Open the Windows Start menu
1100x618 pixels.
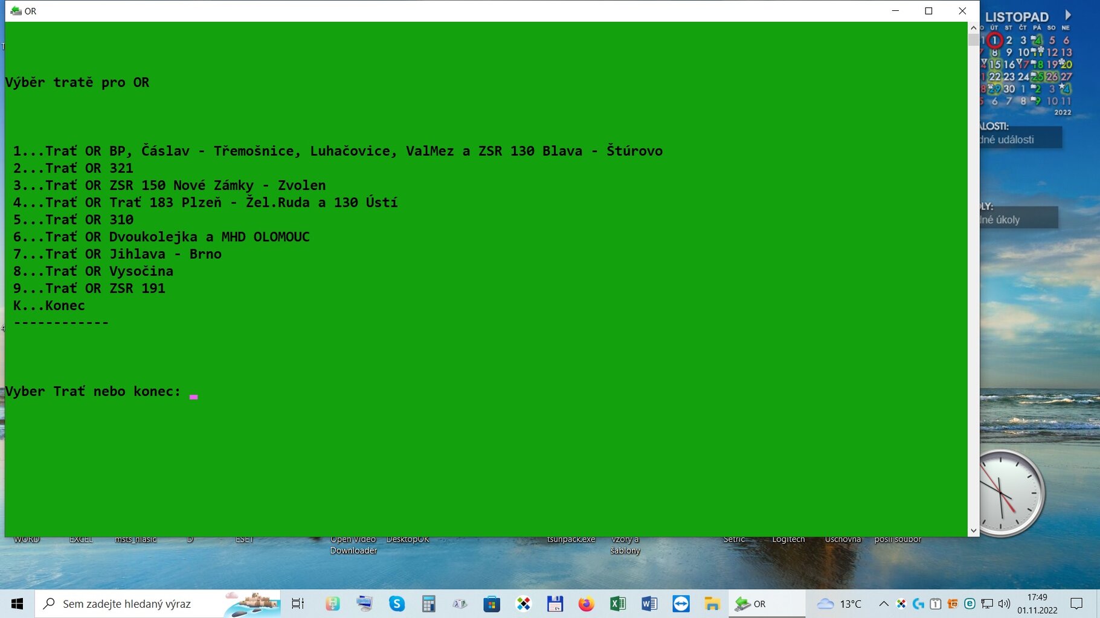(17, 604)
